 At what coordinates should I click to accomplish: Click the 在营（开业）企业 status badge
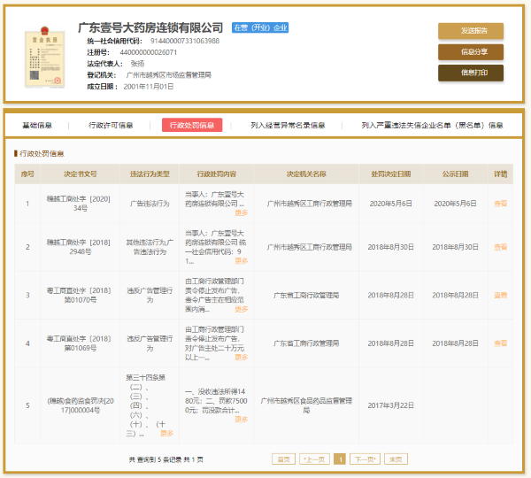[260, 27]
